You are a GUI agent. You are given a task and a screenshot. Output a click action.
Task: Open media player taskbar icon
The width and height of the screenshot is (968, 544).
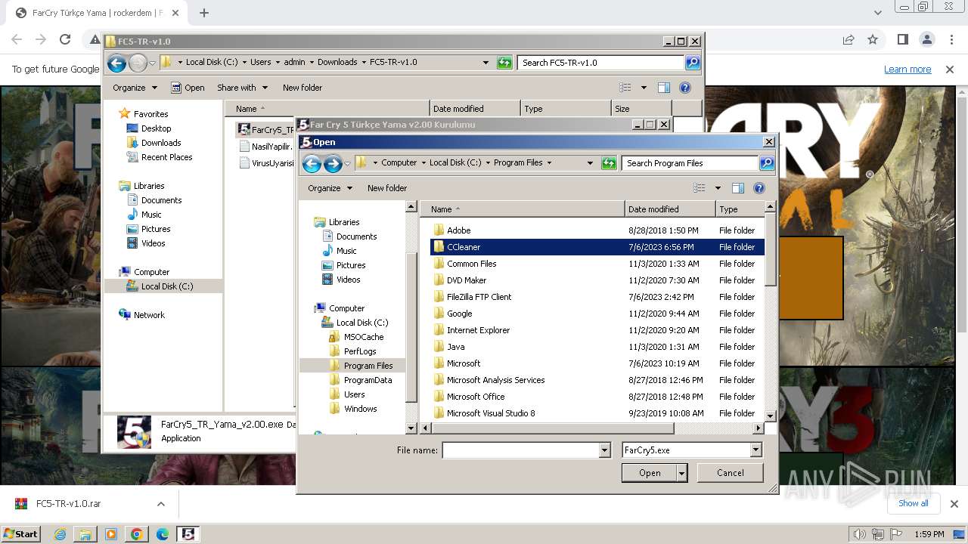click(111, 534)
